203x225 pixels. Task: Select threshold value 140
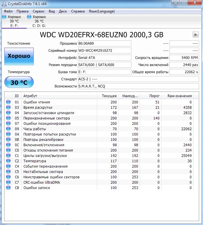tap(156, 118)
